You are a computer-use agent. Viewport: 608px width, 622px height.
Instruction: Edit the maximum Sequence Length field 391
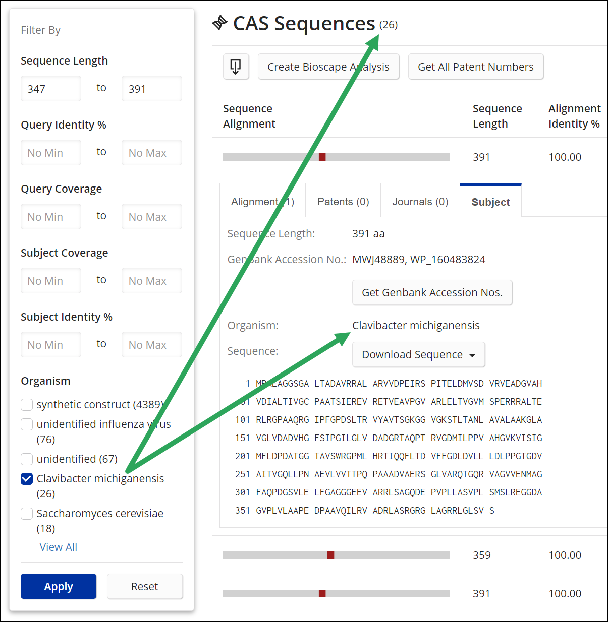click(x=152, y=89)
